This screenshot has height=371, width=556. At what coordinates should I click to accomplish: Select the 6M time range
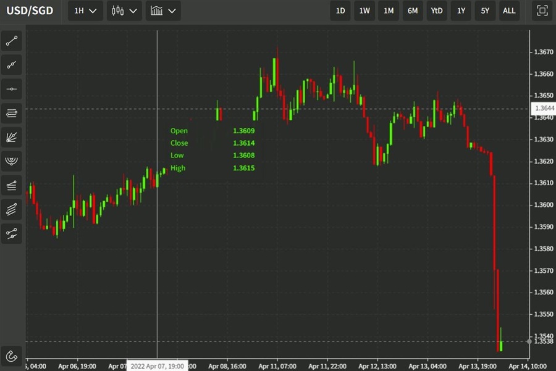tap(413, 10)
